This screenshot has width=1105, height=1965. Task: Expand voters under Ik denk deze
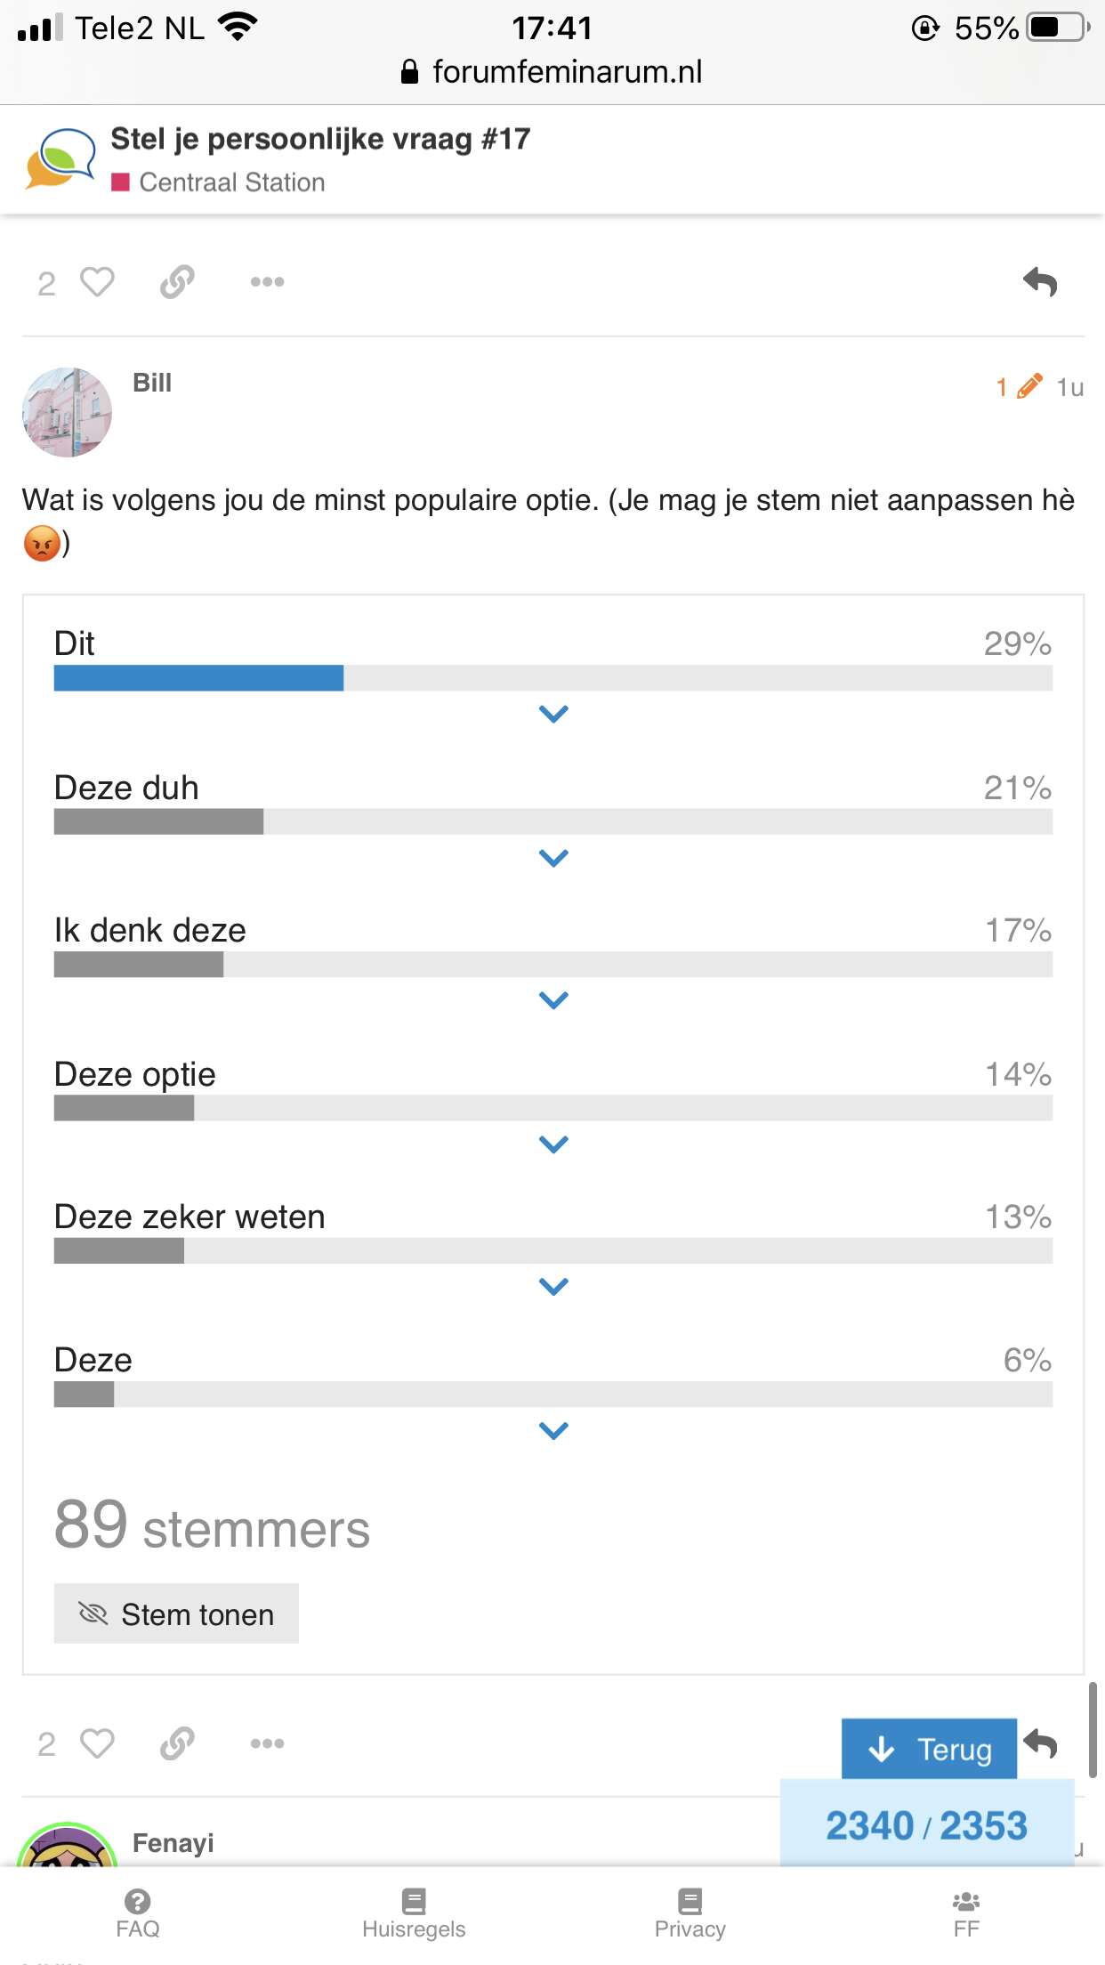pyautogui.click(x=553, y=1000)
